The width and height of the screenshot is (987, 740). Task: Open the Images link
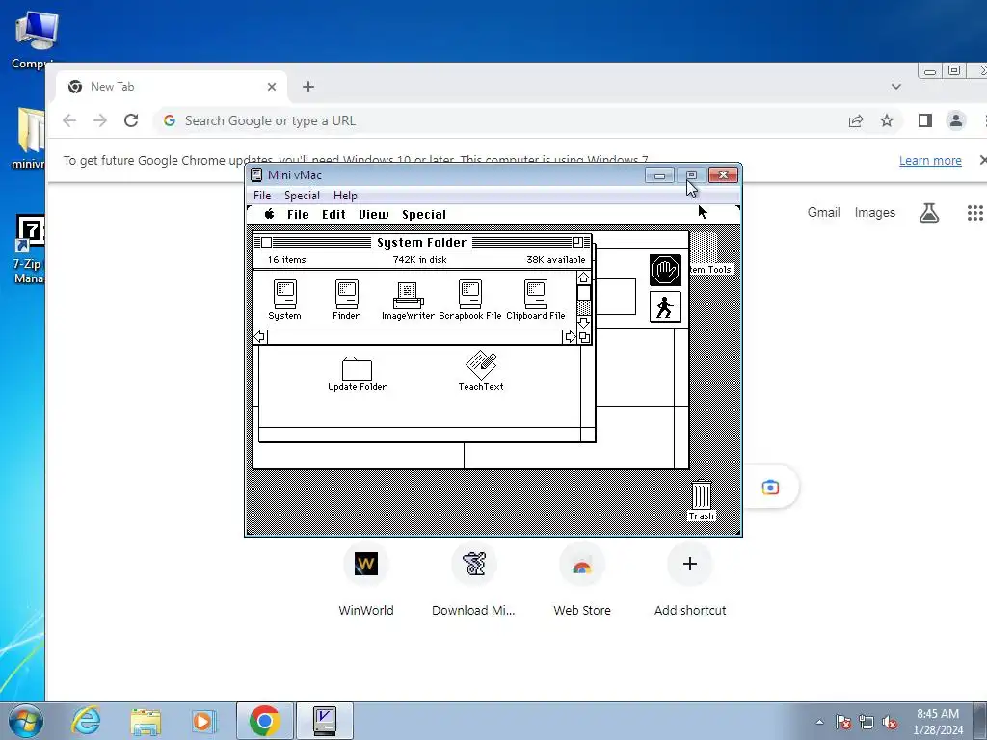click(x=874, y=213)
